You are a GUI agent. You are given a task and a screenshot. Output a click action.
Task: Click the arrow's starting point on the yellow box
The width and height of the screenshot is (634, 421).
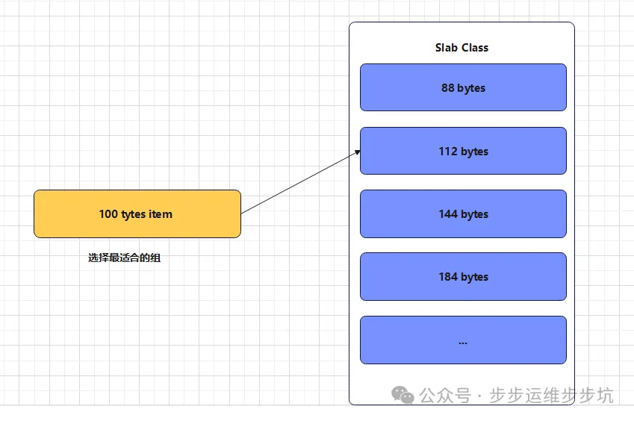pos(242,213)
